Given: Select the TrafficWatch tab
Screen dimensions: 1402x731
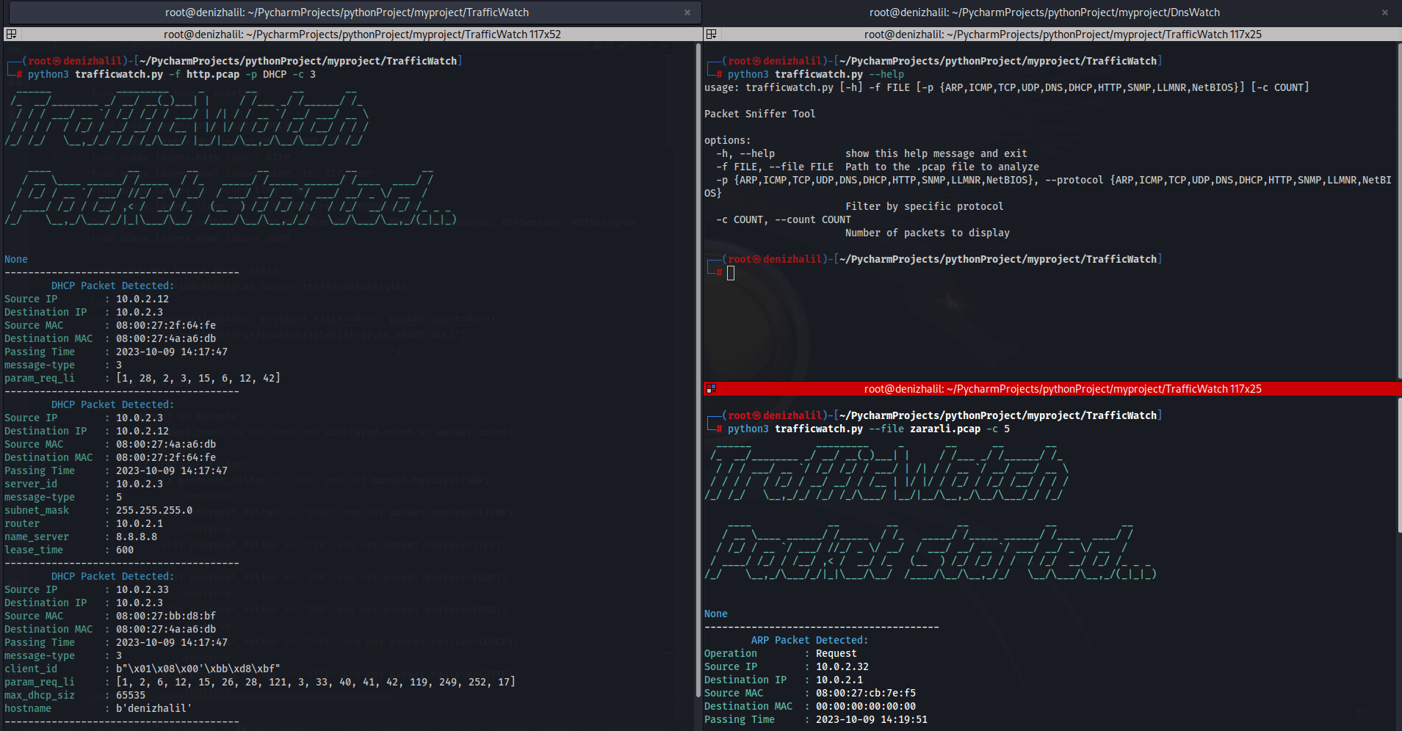Looking at the screenshot, I should click(347, 12).
